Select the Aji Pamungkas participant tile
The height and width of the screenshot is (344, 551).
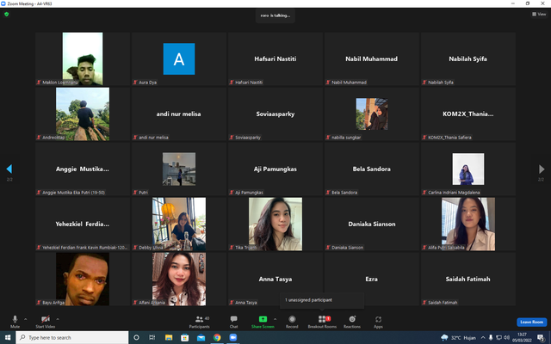[x=275, y=169]
